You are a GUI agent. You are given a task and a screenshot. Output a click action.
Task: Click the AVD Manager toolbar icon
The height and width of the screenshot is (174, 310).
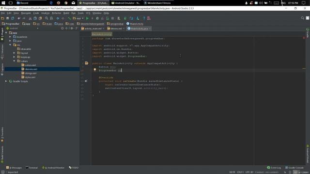point(119,18)
